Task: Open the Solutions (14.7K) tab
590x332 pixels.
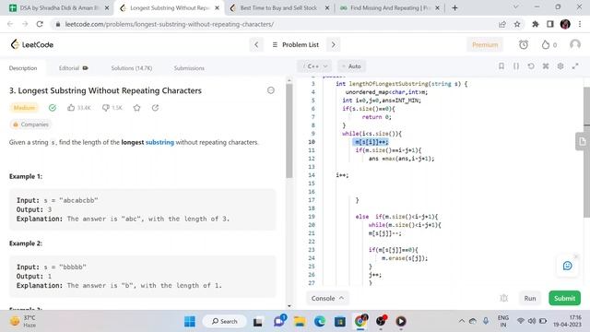Action: click(x=131, y=68)
